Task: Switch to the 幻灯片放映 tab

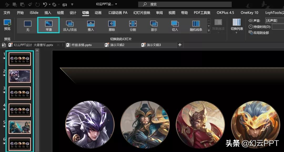Action: point(142,13)
